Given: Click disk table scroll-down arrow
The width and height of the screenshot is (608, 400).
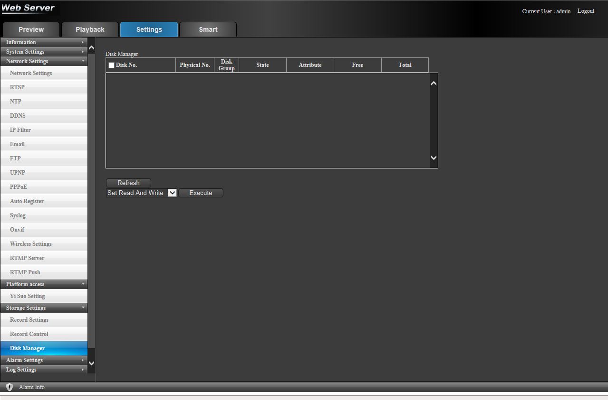Looking at the screenshot, I should click(434, 158).
